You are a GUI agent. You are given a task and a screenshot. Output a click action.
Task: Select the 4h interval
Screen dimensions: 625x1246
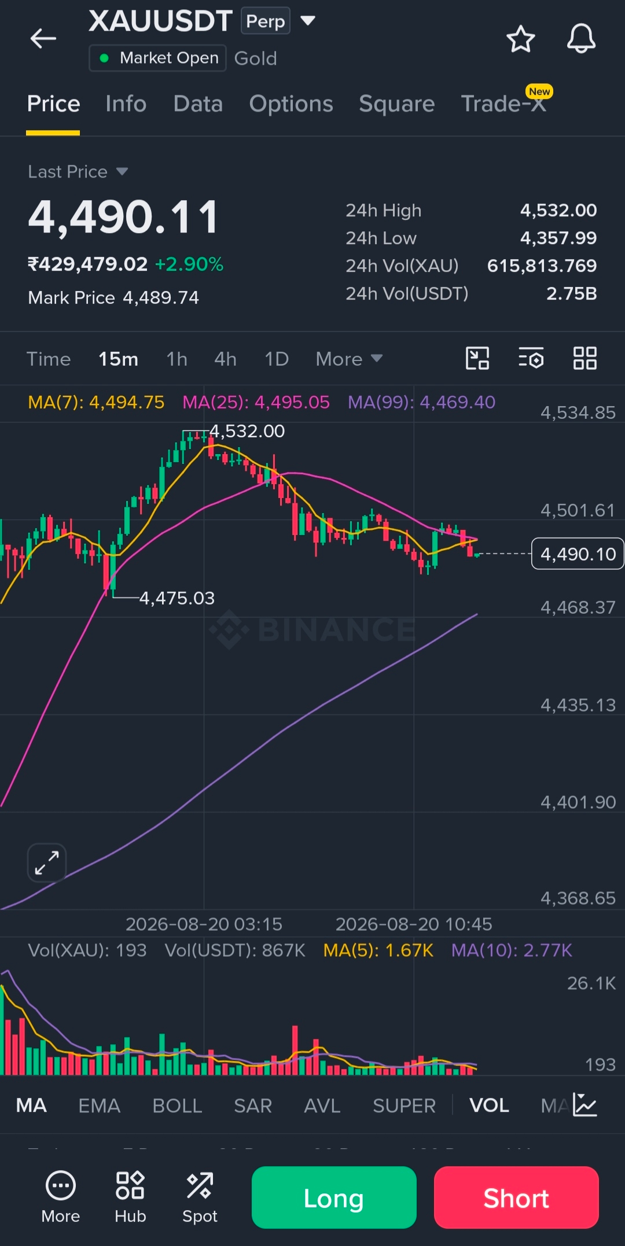click(225, 359)
